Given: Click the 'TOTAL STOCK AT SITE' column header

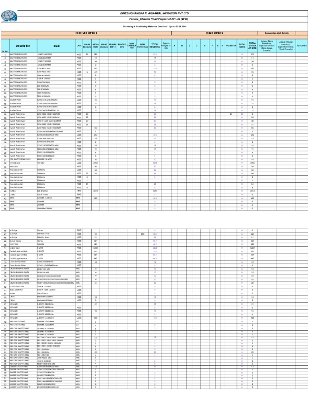Looking at the screenshot, I should (x=252, y=46).
